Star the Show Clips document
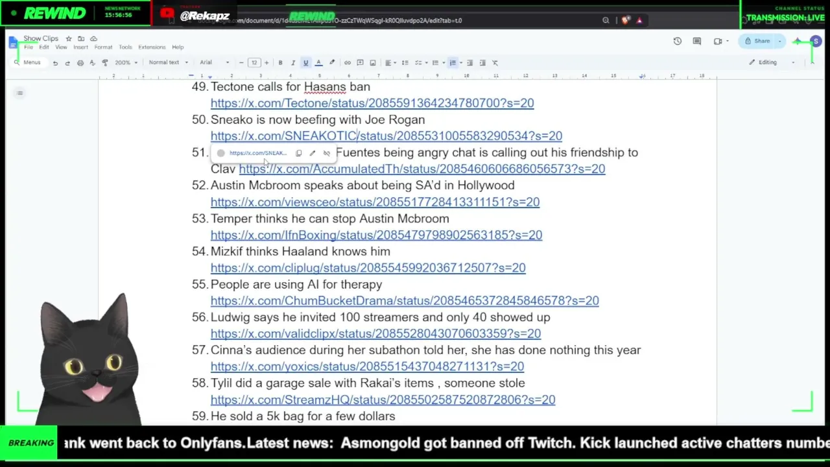Viewport: 830px width, 467px height. tap(69, 39)
